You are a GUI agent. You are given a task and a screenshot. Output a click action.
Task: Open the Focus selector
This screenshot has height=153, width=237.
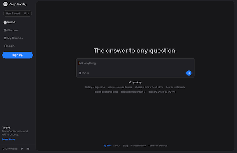(83, 73)
